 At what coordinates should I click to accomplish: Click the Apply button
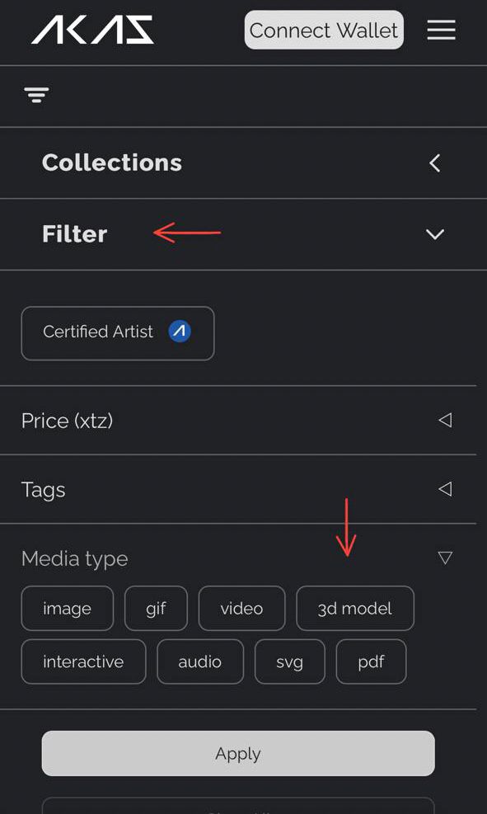(238, 753)
